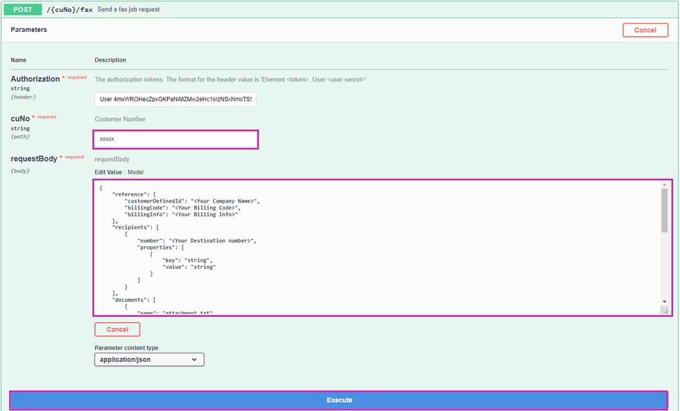Click the blue Execute button

coord(339,400)
